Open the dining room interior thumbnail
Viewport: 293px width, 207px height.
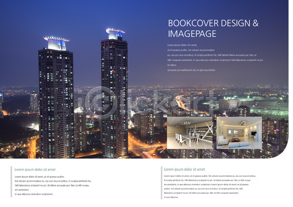(189, 132)
